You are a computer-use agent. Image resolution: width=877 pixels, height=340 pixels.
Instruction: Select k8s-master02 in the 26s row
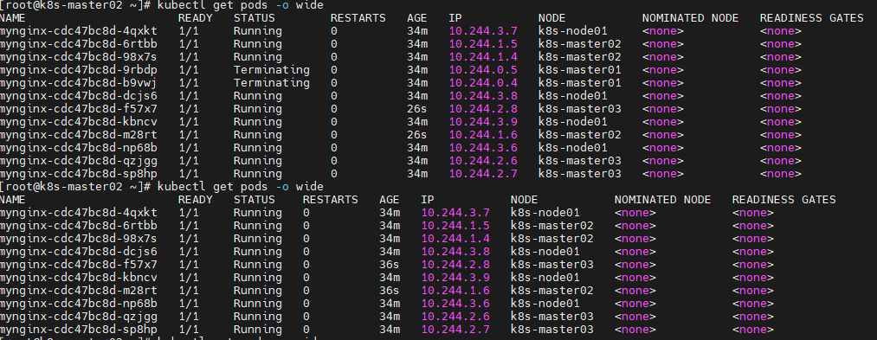tap(579, 135)
